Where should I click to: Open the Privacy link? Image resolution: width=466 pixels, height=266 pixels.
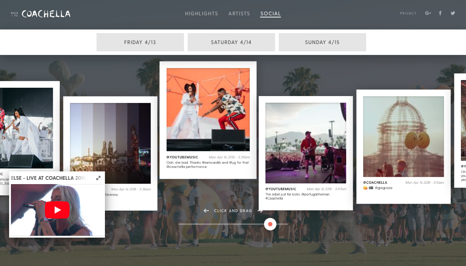(408, 13)
